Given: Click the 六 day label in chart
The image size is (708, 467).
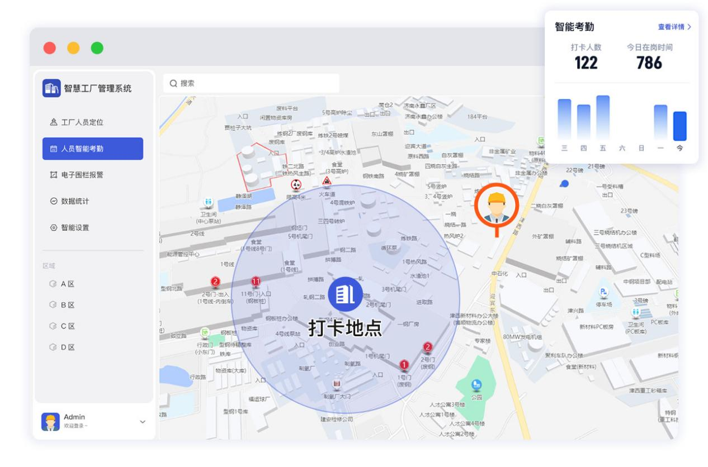Looking at the screenshot, I should 622,148.
